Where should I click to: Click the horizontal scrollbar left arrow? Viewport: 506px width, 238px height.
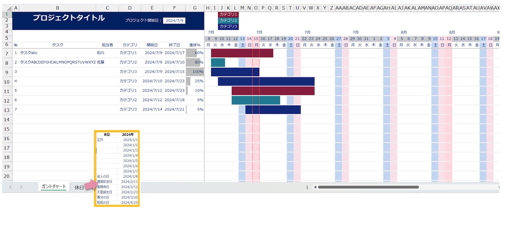pos(315,187)
